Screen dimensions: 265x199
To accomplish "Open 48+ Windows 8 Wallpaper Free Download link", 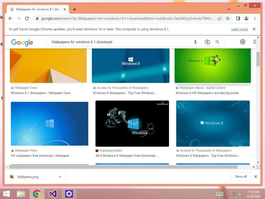I will tap(127, 156).
